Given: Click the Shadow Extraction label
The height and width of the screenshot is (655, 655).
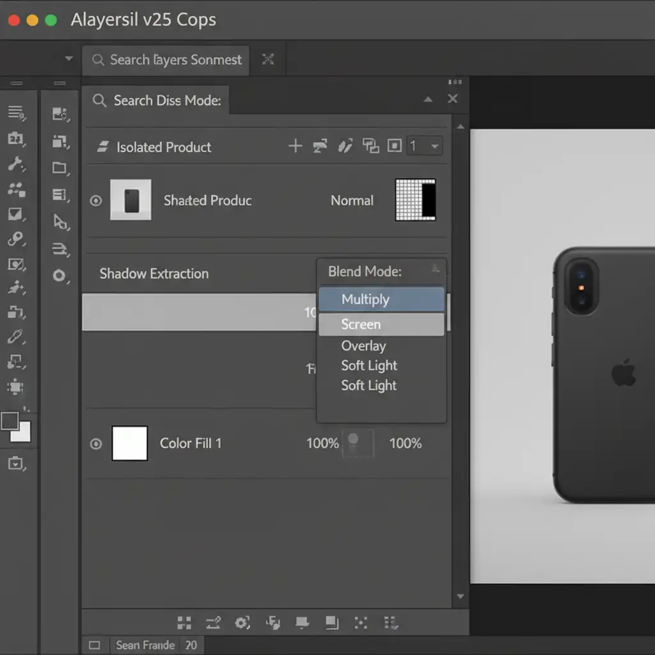Looking at the screenshot, I should (x=154, y=274).
